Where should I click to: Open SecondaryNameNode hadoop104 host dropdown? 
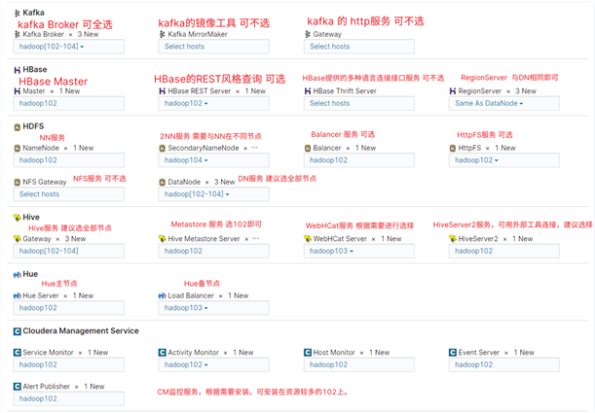pos(213,160)
